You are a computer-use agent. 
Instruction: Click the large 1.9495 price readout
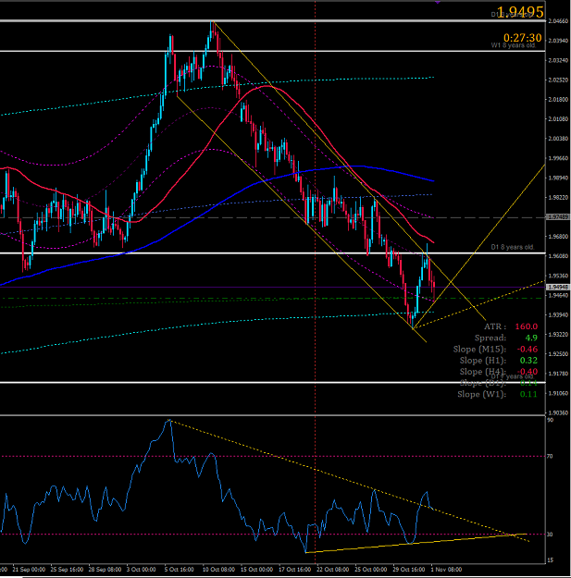(520, 12)
